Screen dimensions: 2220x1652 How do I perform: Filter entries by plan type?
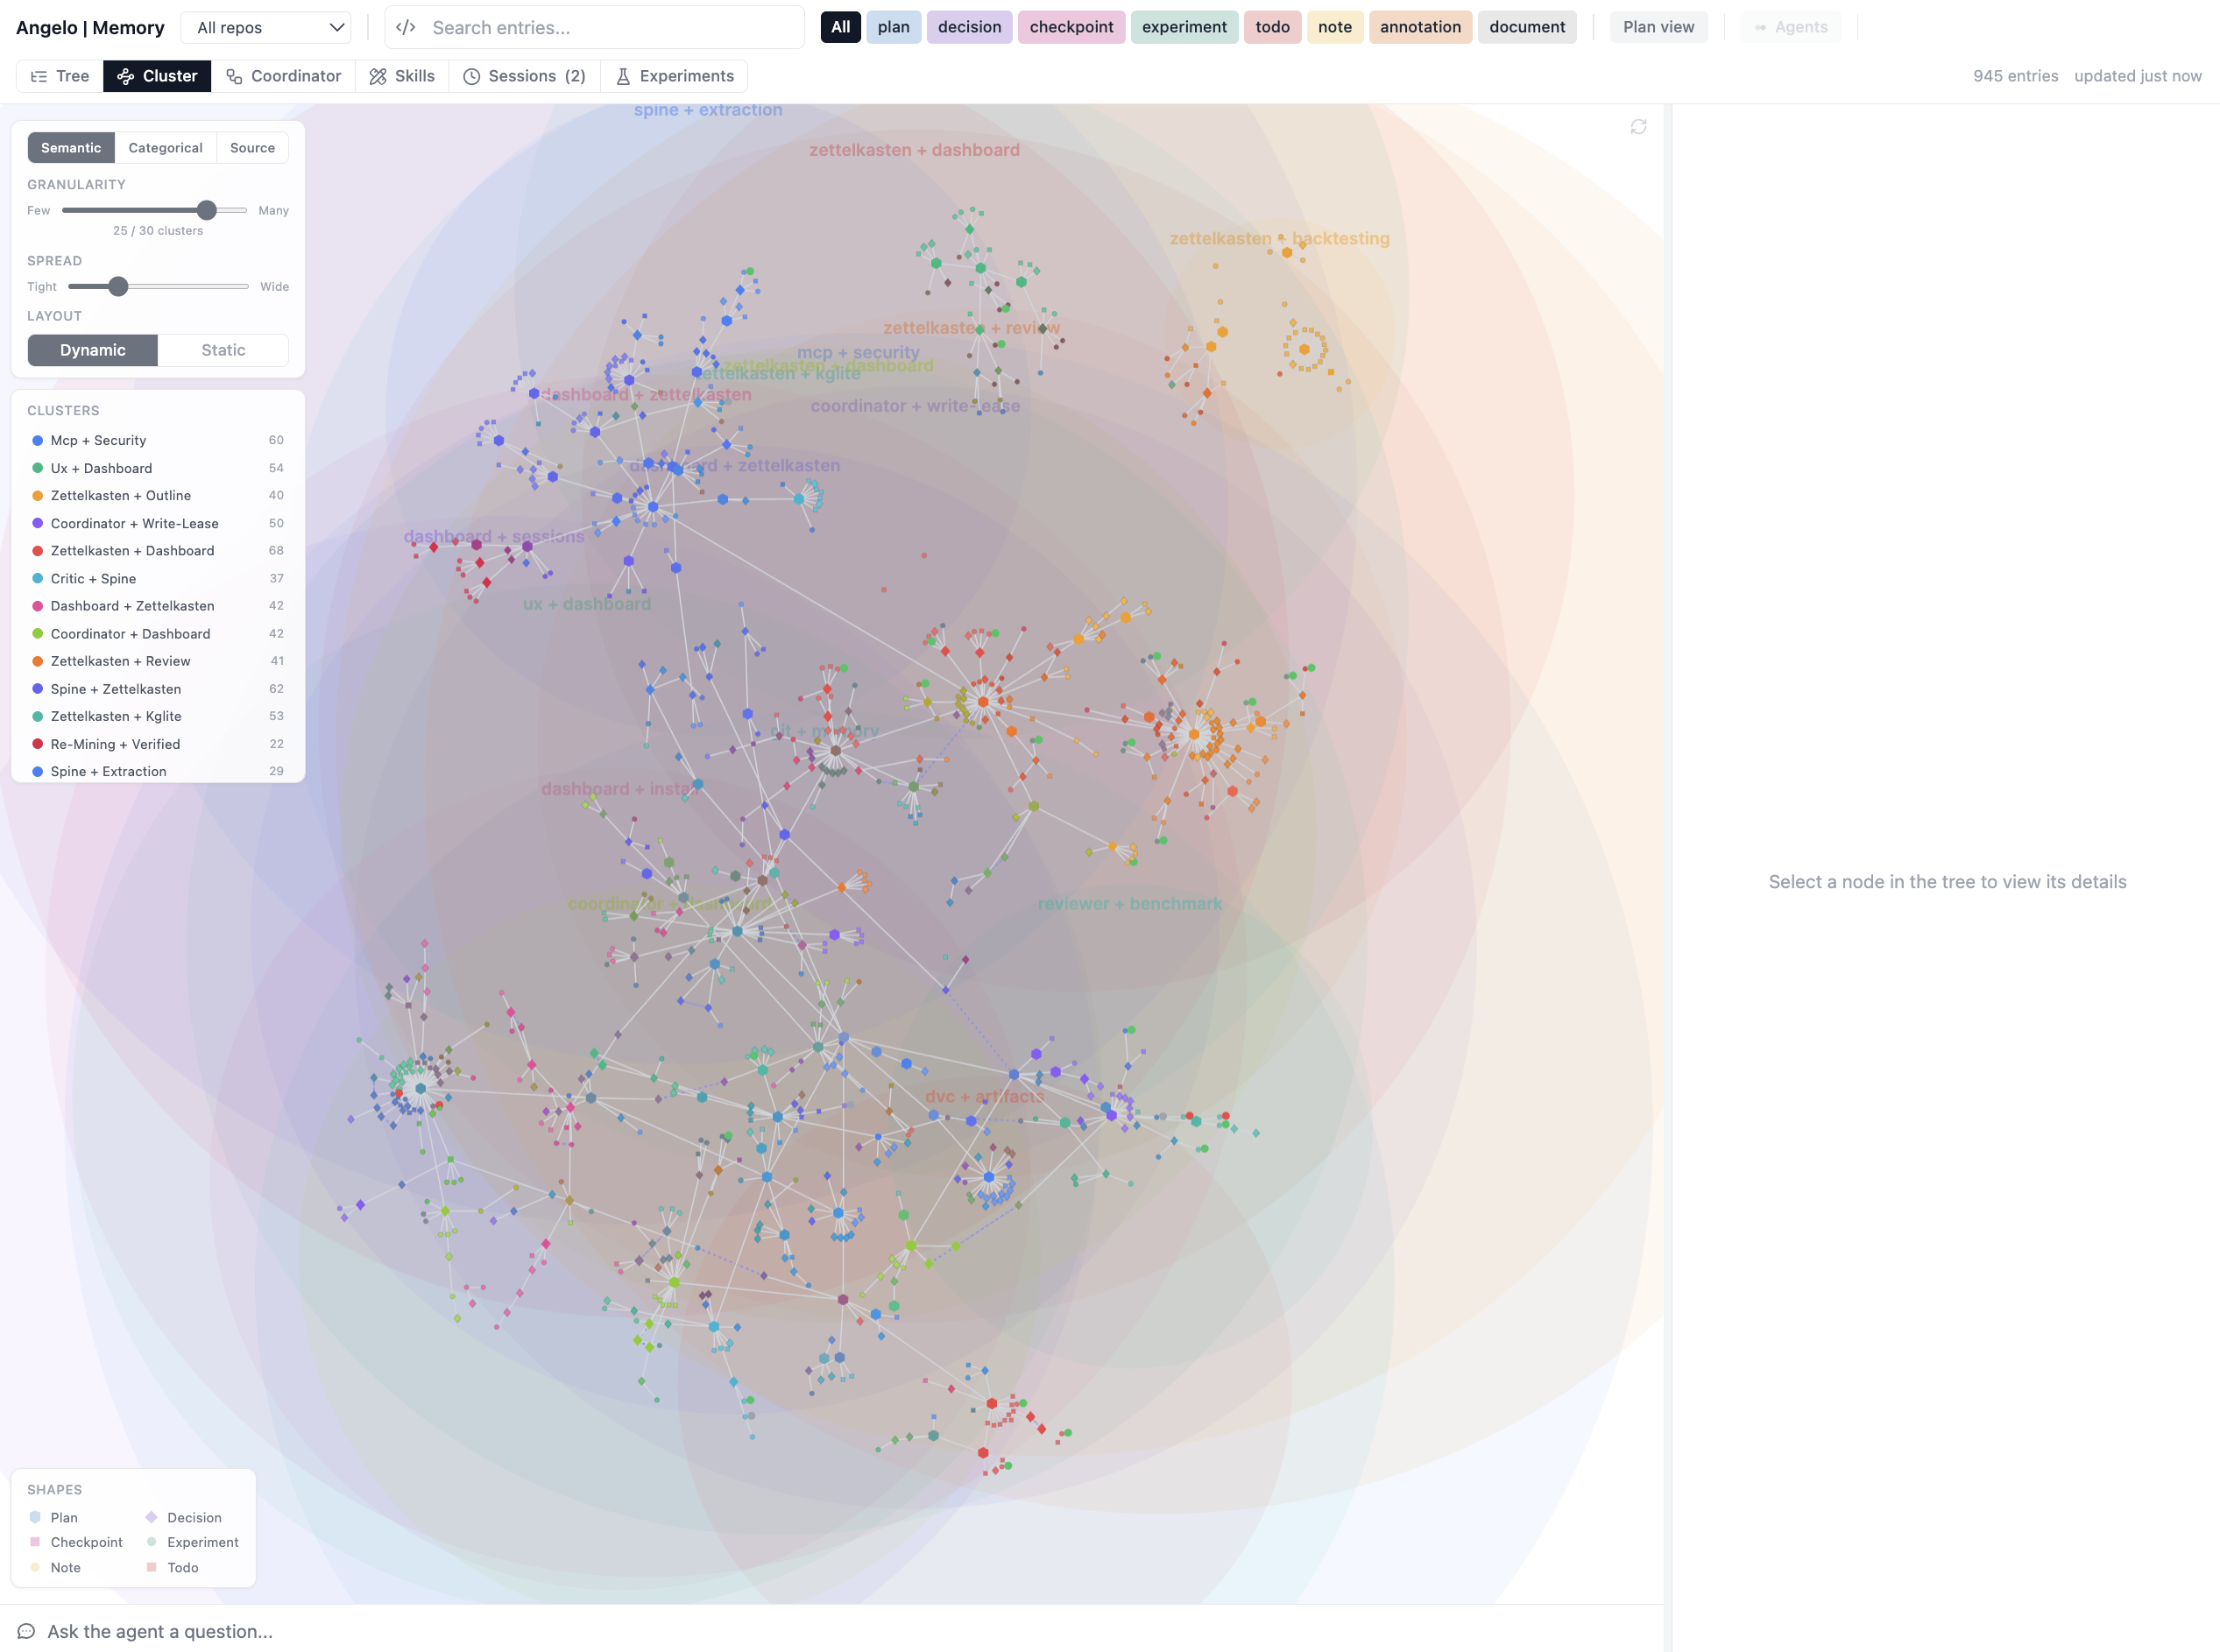click(893, 27)
